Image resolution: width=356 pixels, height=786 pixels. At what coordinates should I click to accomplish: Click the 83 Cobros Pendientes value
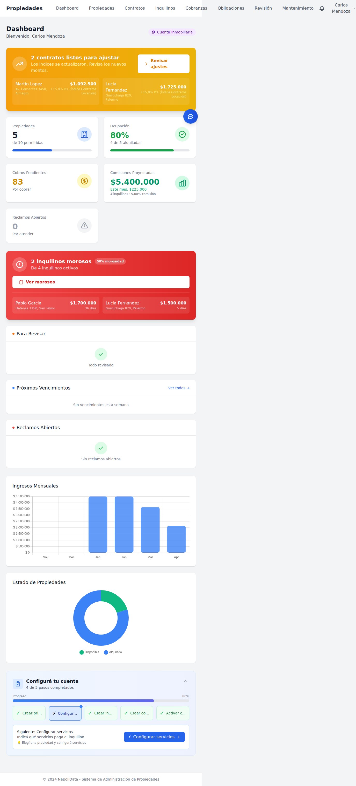[x=18, y=182]
